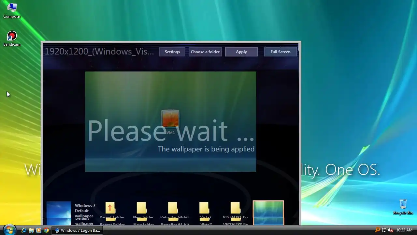Open the Settings button

(x=172, y=52)
